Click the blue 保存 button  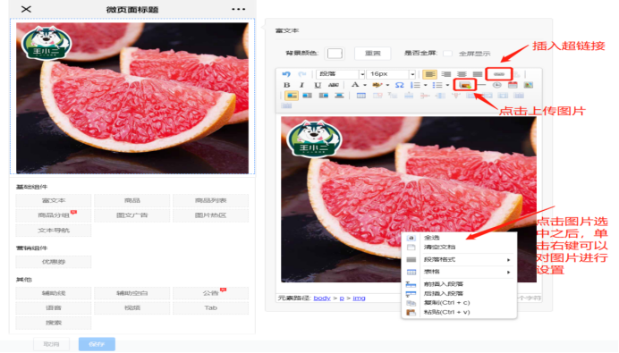coord(97,344)
